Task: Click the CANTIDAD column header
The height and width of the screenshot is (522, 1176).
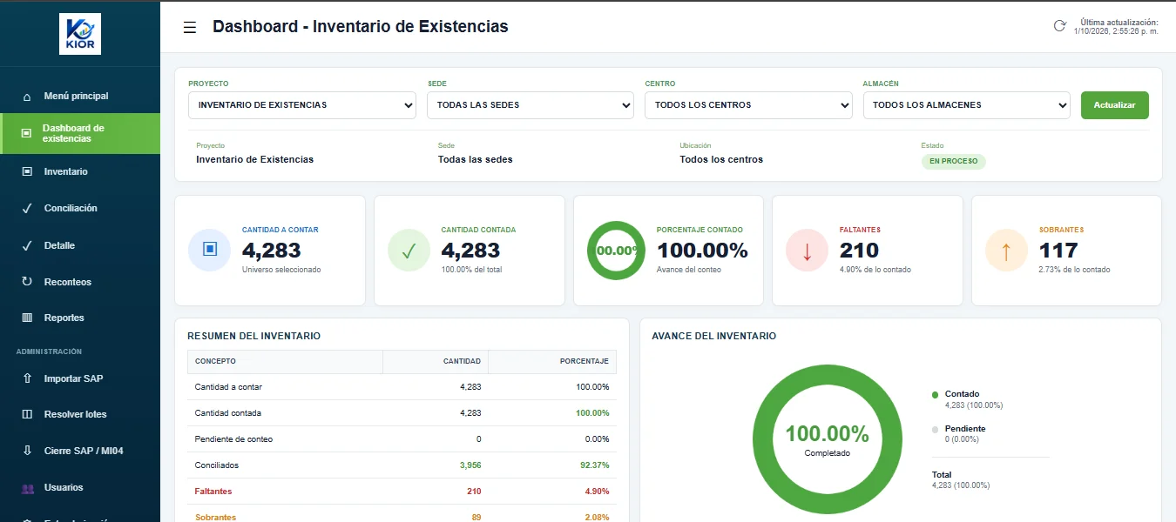Action: pos(436,361)
